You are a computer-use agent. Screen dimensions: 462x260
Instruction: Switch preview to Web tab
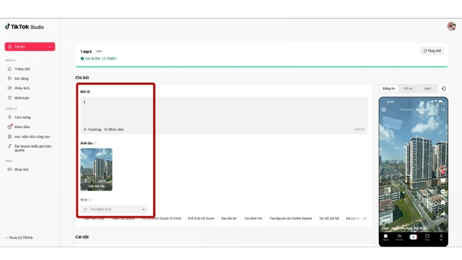[x=427, y=88]
